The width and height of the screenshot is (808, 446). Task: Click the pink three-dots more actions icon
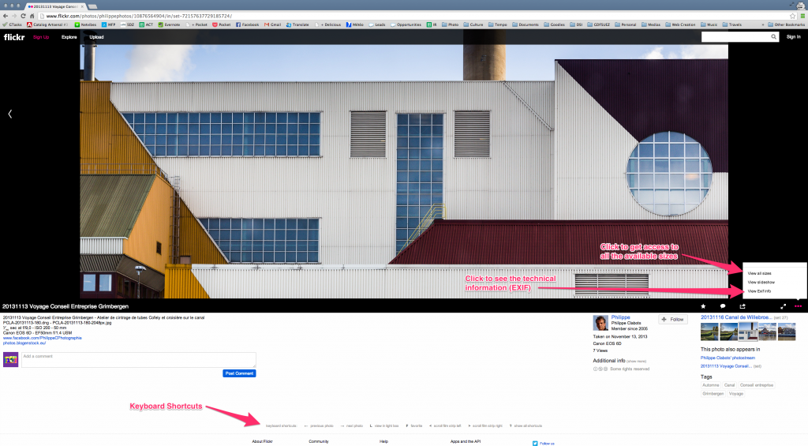tap(798, 306)
